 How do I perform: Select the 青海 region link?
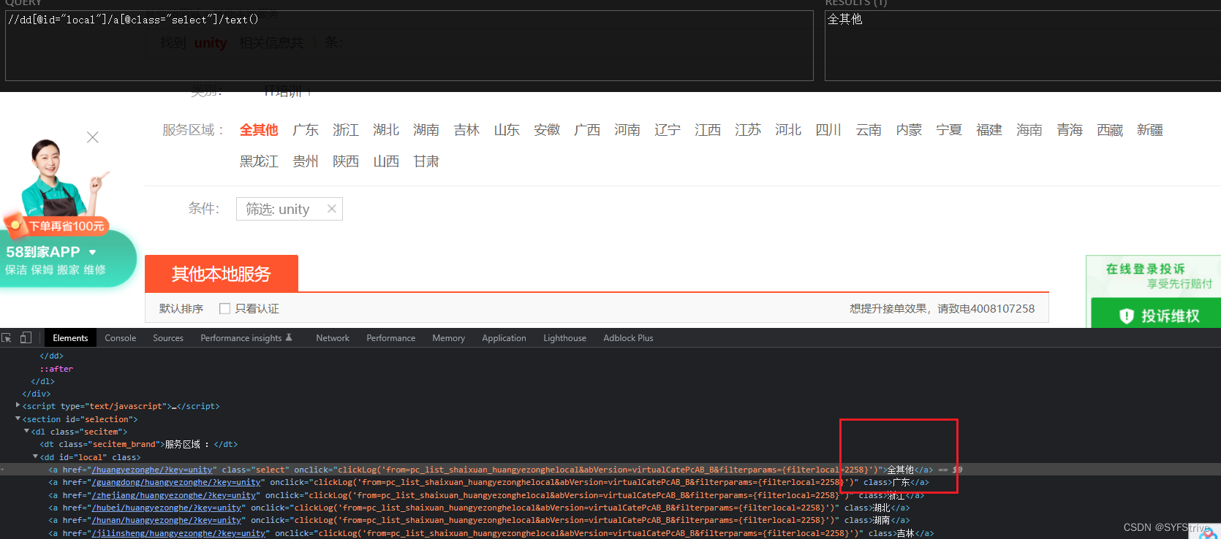1070,130
